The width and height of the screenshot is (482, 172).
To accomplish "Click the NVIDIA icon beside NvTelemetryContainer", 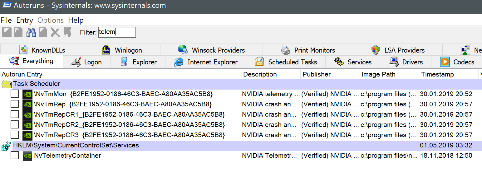I will tap(27, 156).
